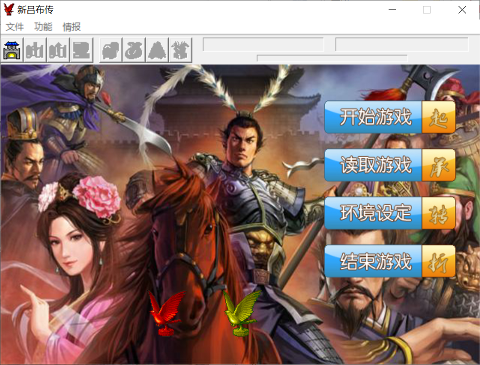The height and width of the screenshot is (365, 480).
Task: Start a new game with 开始游戏
Action: tap(390, 117)
